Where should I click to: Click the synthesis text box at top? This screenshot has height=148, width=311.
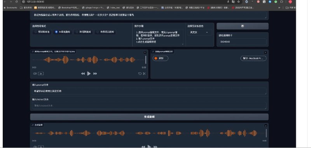[149, 15]
